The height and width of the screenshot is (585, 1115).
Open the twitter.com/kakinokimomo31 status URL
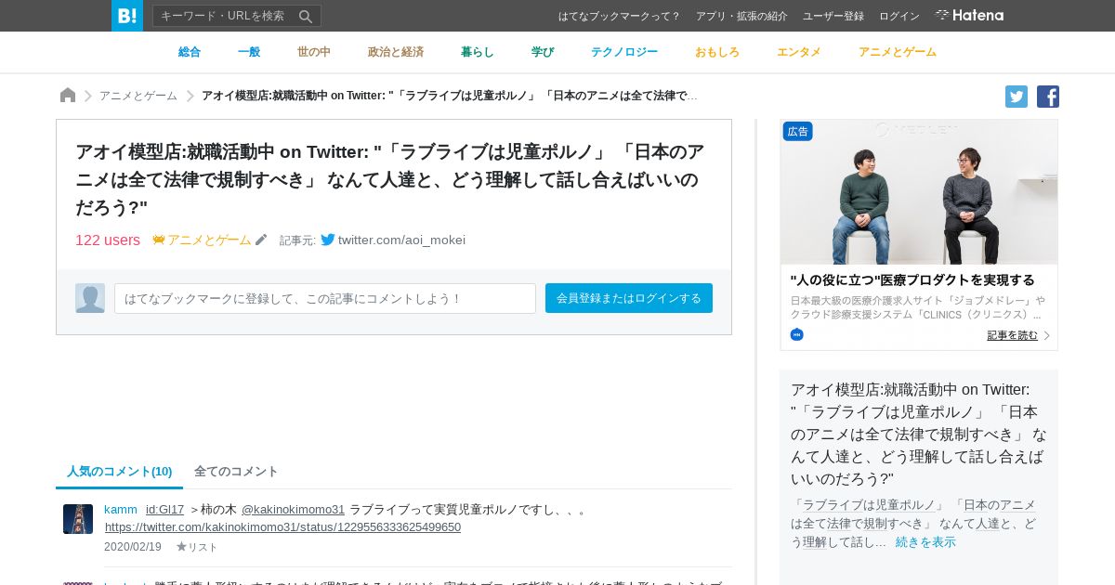(x=283, y=526)
